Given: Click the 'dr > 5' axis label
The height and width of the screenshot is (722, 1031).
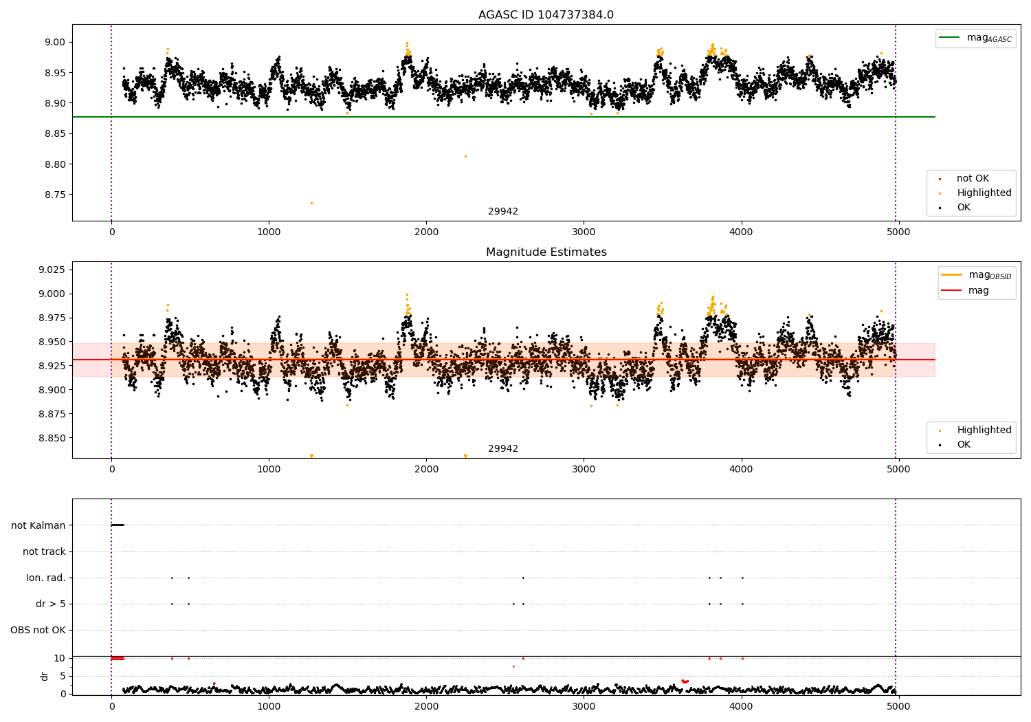Looking at the screenshot, I should 51,604.
